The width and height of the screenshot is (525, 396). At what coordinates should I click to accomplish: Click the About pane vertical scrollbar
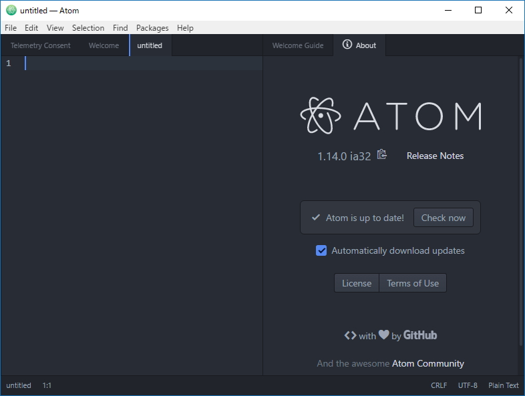tap(520, 202)
